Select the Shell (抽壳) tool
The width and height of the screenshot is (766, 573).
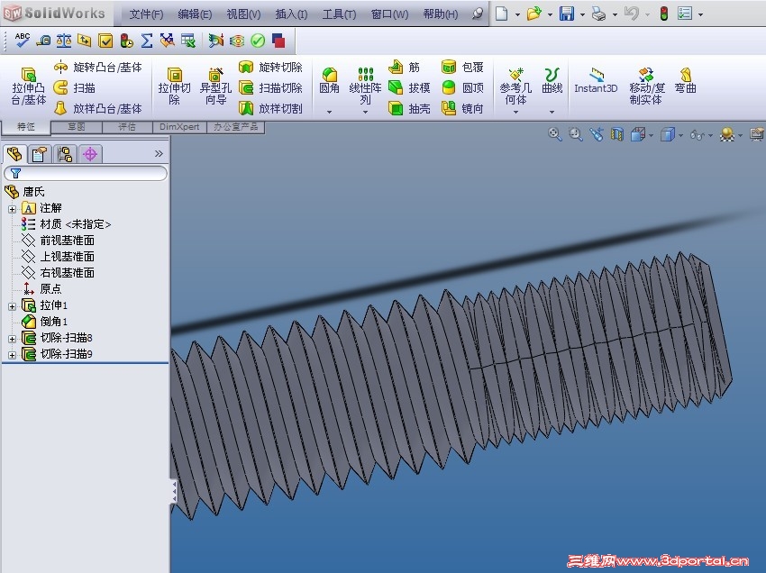409,108
